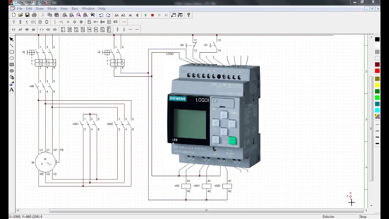The width and height of the screenshot is (389, 219).
Task: Zoom in with the first magnifier icon
Action: (x=65, y=15)
